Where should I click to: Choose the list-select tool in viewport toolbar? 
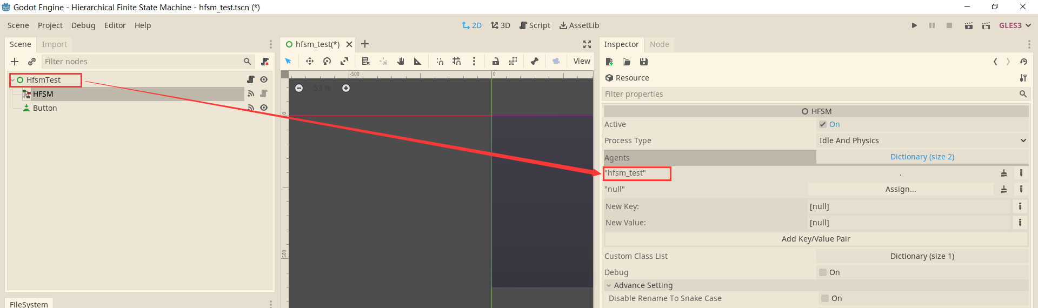tap(366, 61)
